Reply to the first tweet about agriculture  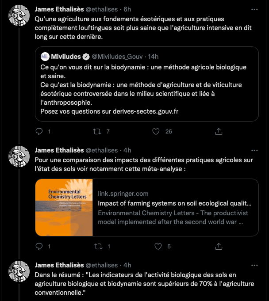tap(39, 132)
